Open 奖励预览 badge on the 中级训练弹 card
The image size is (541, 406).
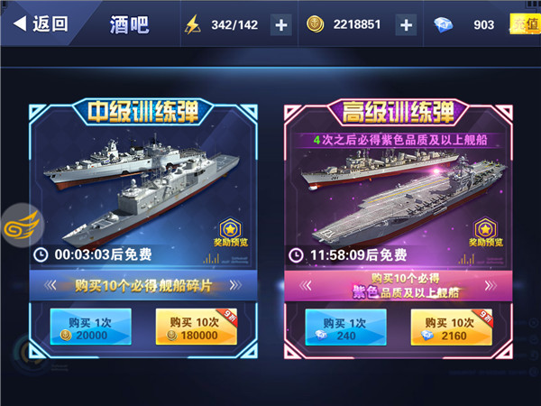click(231, 233)
